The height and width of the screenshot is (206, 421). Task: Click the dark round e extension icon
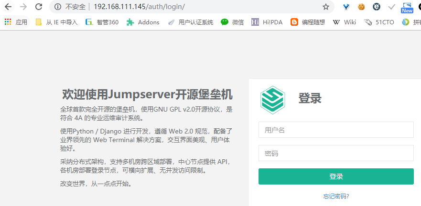pos(377,7)
